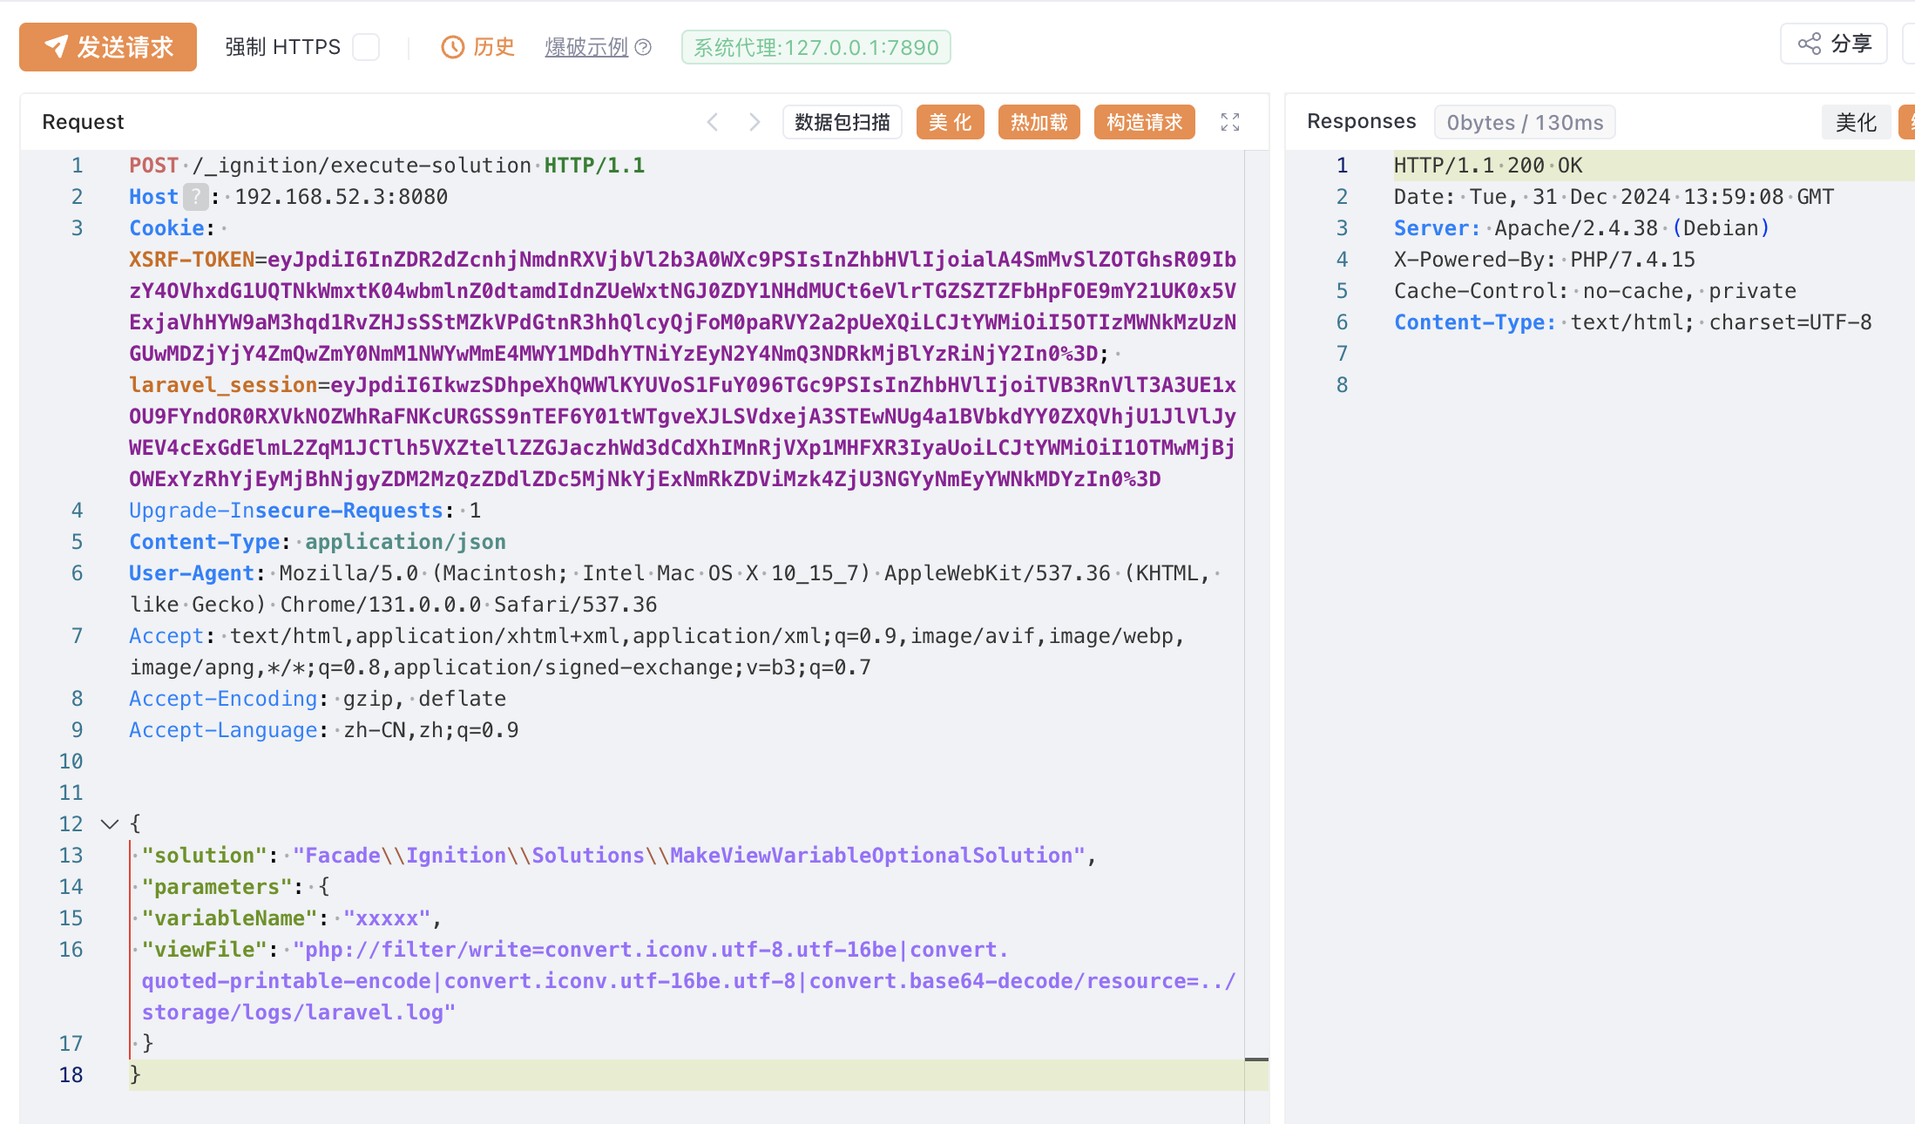The width and height of the screenshot is (1915, 1124).
Task: Click the 美化 button in Responses panel
Action: click(x=1856, y=122)
